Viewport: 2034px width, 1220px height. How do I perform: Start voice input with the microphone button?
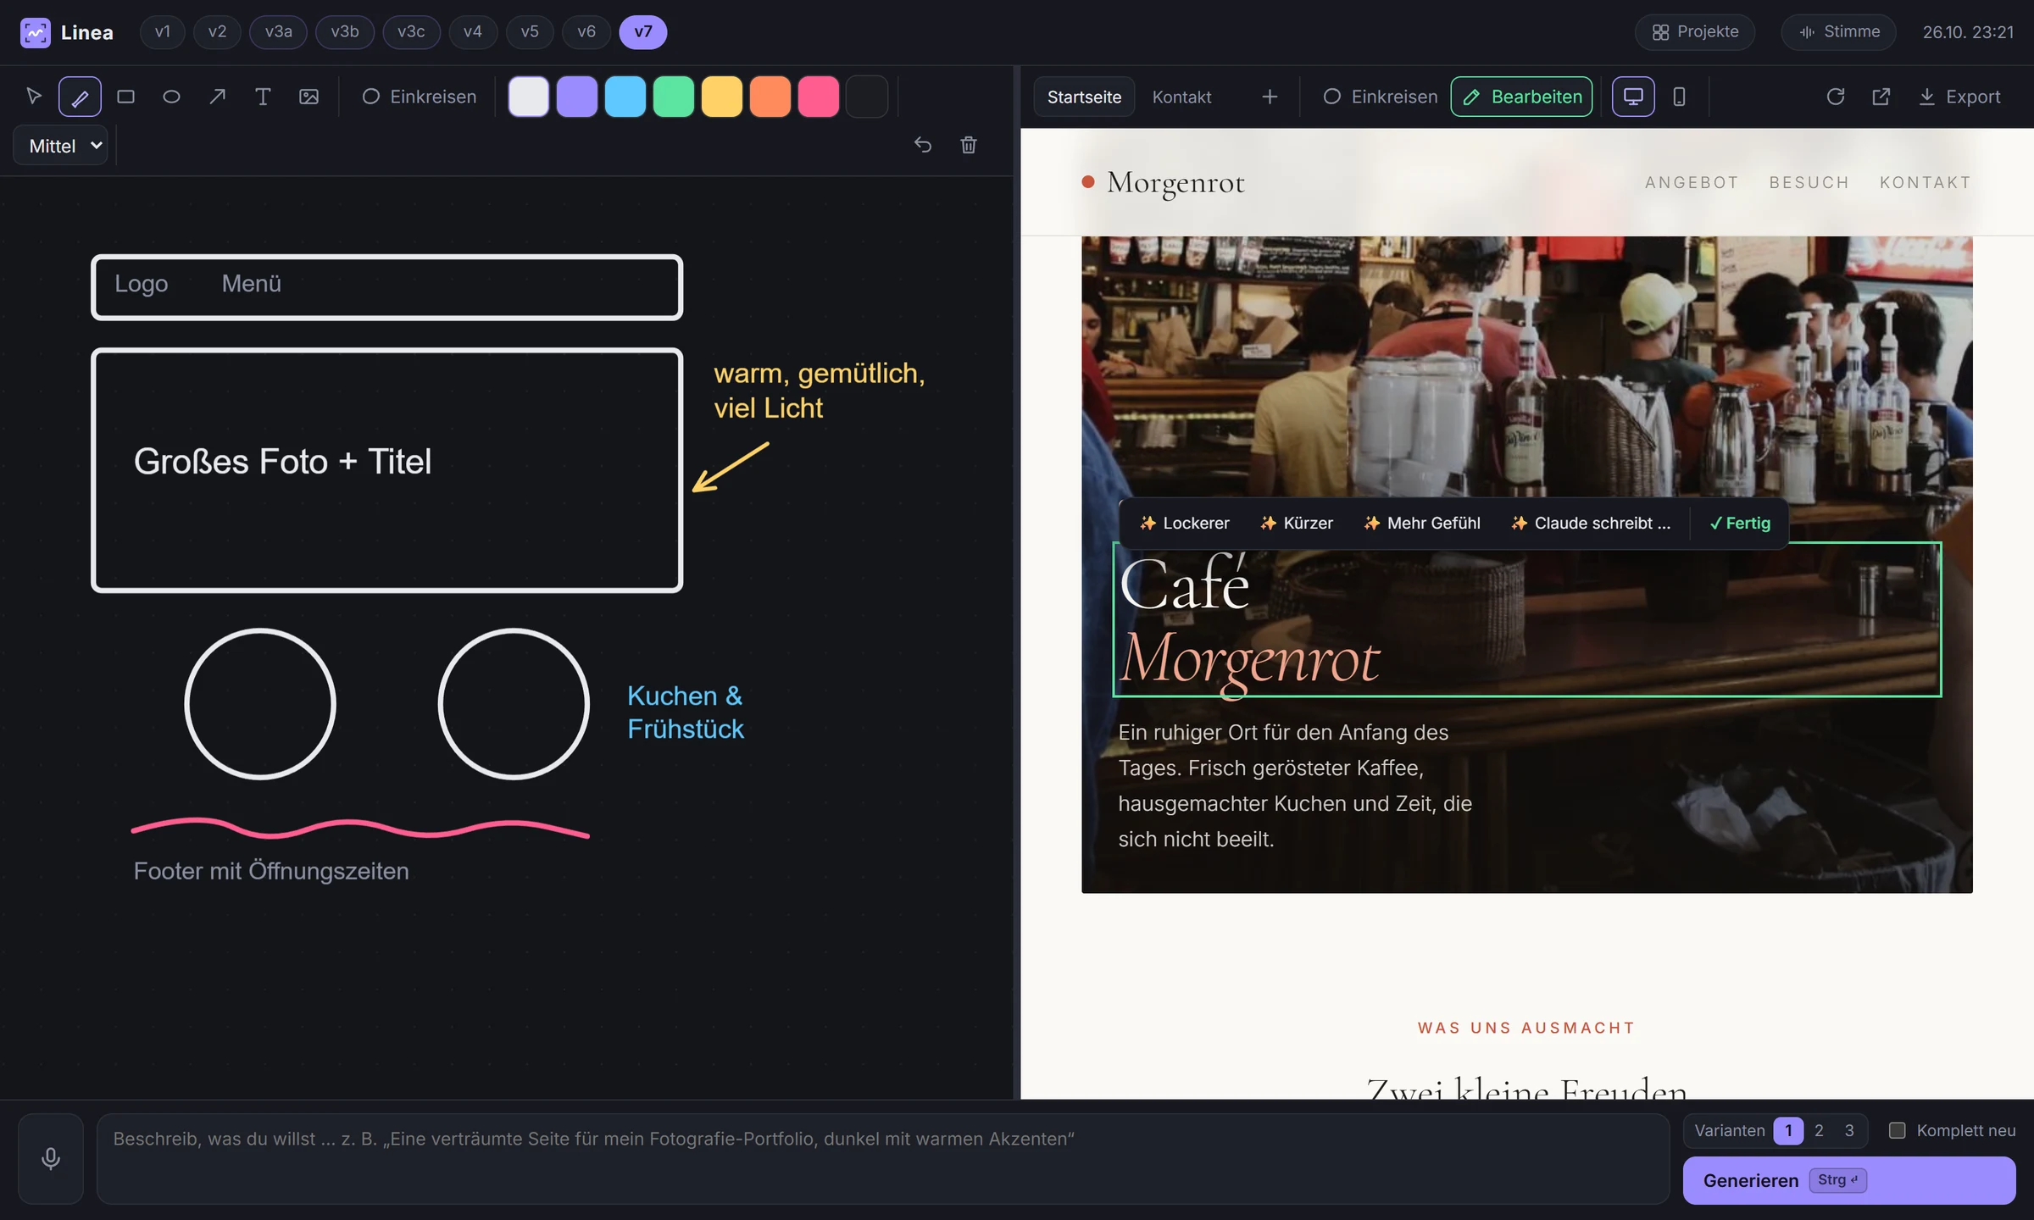51,1158
